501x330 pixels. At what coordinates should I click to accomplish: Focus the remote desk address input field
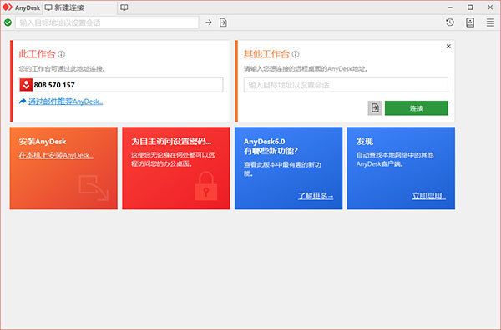(x=346, y=85)
